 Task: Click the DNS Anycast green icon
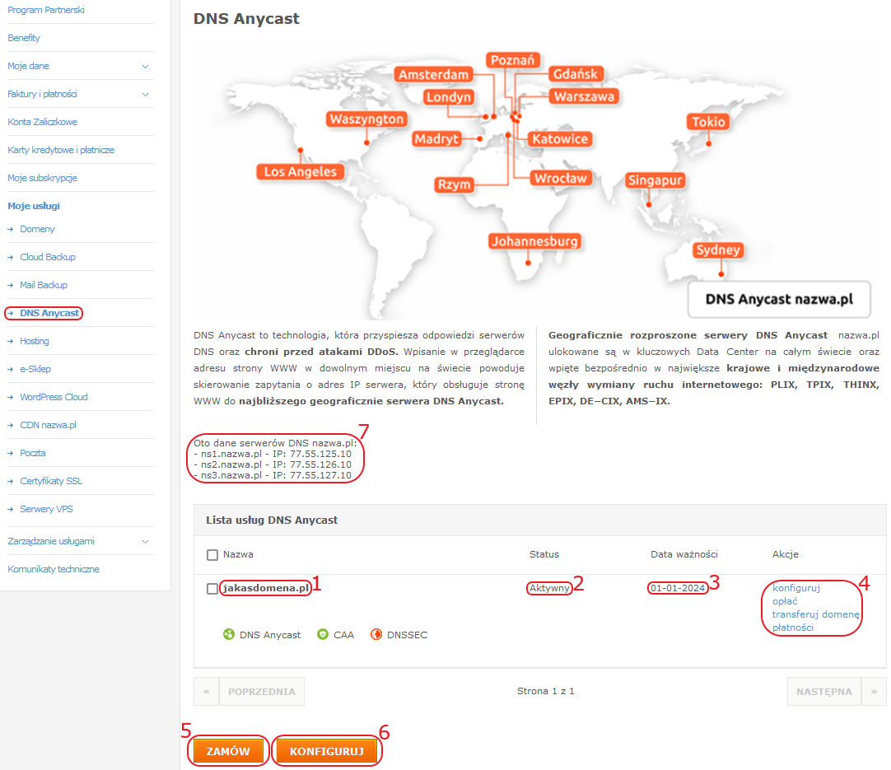click(x=228, y=634)
